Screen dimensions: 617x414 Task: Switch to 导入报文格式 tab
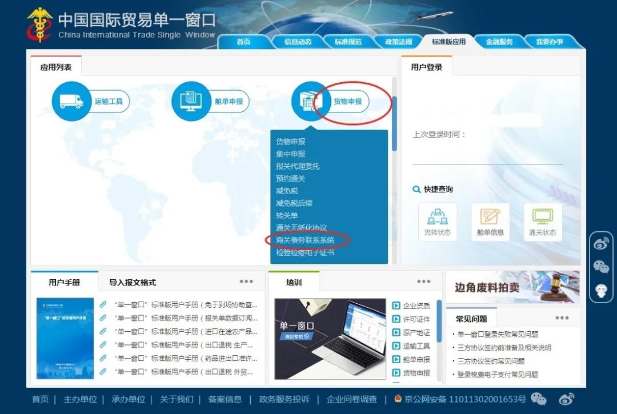click(133, 282)
